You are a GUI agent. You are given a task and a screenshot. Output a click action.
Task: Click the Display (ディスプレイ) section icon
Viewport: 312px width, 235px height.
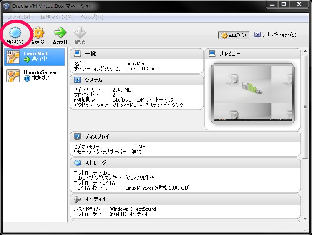coord(77,136)
